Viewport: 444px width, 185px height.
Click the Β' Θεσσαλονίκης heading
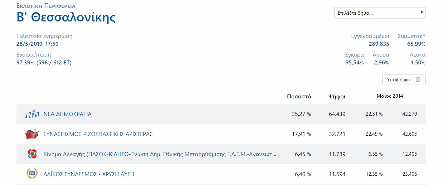tap(66, 18)
